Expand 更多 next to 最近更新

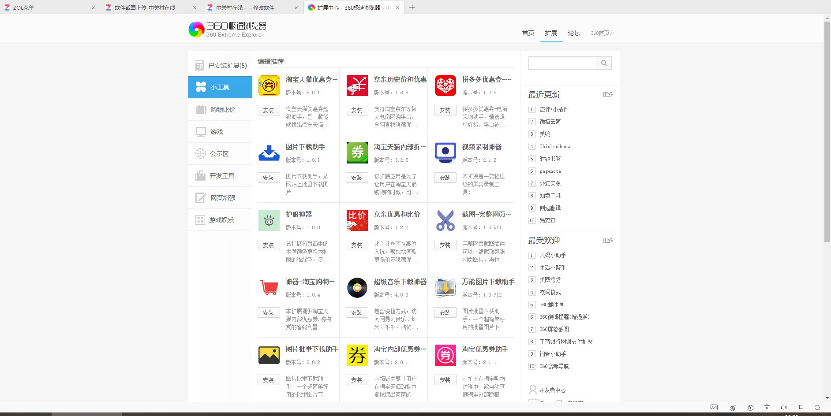[607, 94]
